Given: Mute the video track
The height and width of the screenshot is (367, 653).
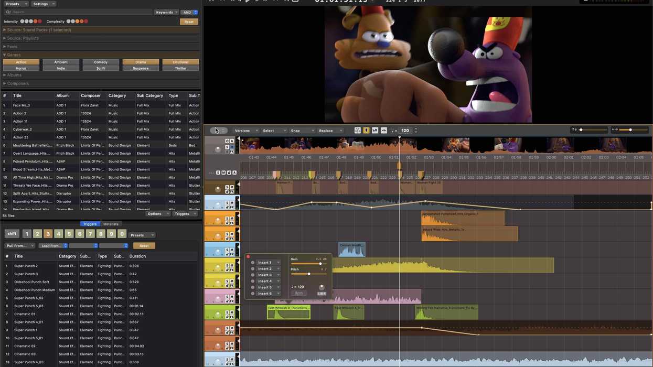Looking at the screenshot, I should click(232, 147).
